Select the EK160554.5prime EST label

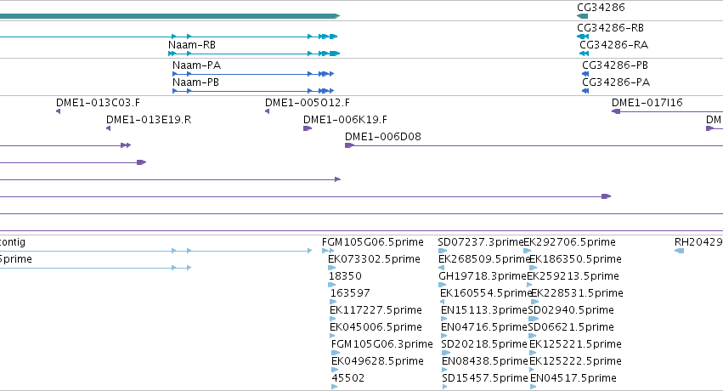[x=486, y=293]
